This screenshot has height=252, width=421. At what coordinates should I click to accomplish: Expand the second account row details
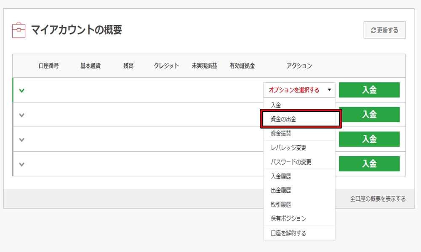(21, 114)
